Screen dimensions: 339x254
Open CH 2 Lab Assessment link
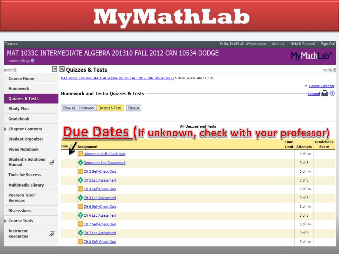100,180
